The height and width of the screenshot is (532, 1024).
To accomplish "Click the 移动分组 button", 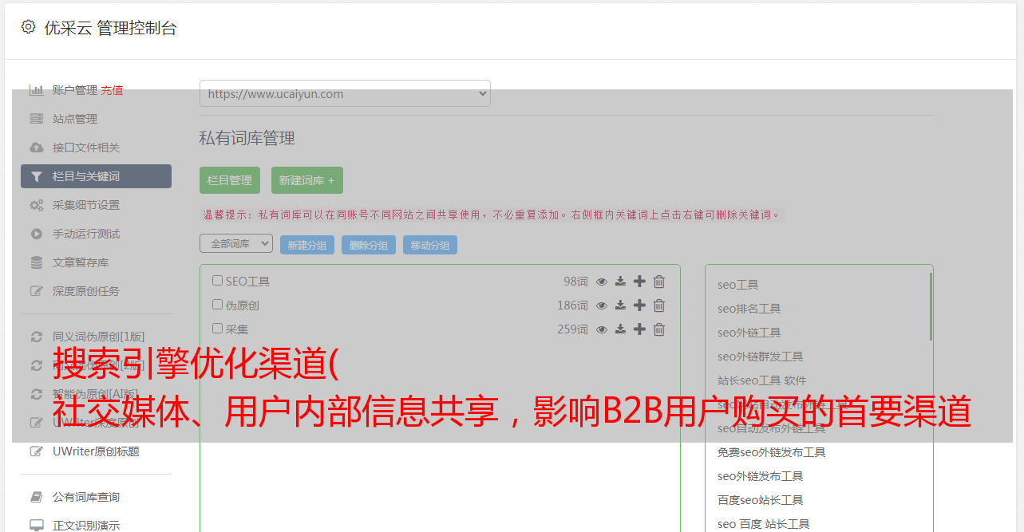I will [430, 245].
